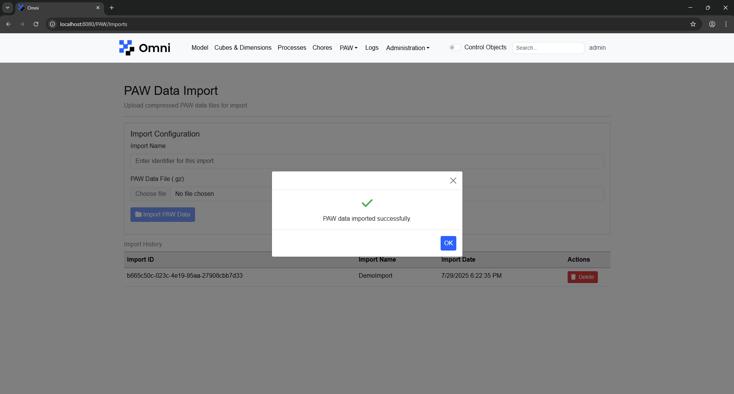This screenshot has height=394, width=734.
Task: Reload the page with refresh icon
Action: click(x=36, y=24)
